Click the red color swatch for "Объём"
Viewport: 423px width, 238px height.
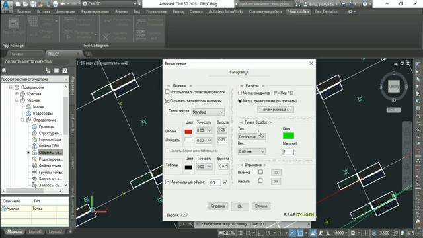point(188,132)
